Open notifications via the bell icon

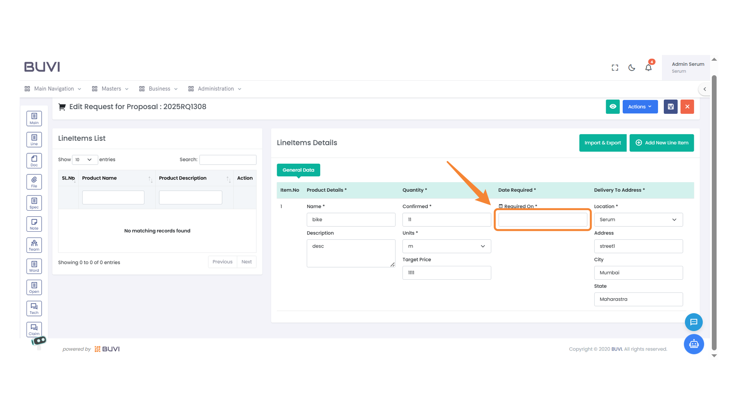[648, 67]
